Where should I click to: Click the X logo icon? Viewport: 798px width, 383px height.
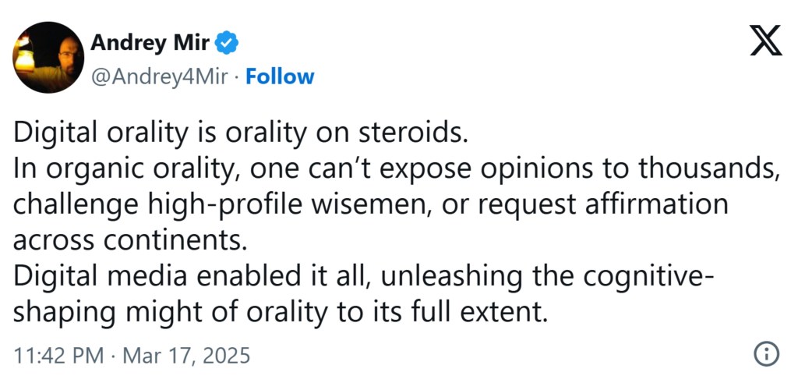[764, 40]
